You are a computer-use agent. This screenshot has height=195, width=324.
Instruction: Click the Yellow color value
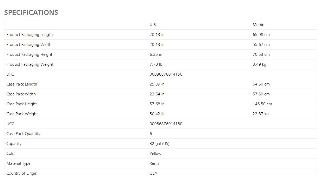[x=155, y=154]
